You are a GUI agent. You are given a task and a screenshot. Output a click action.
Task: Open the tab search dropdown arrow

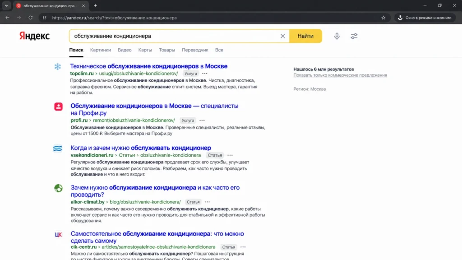point(6,5)
